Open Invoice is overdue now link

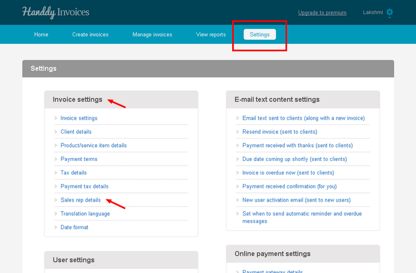288,173
